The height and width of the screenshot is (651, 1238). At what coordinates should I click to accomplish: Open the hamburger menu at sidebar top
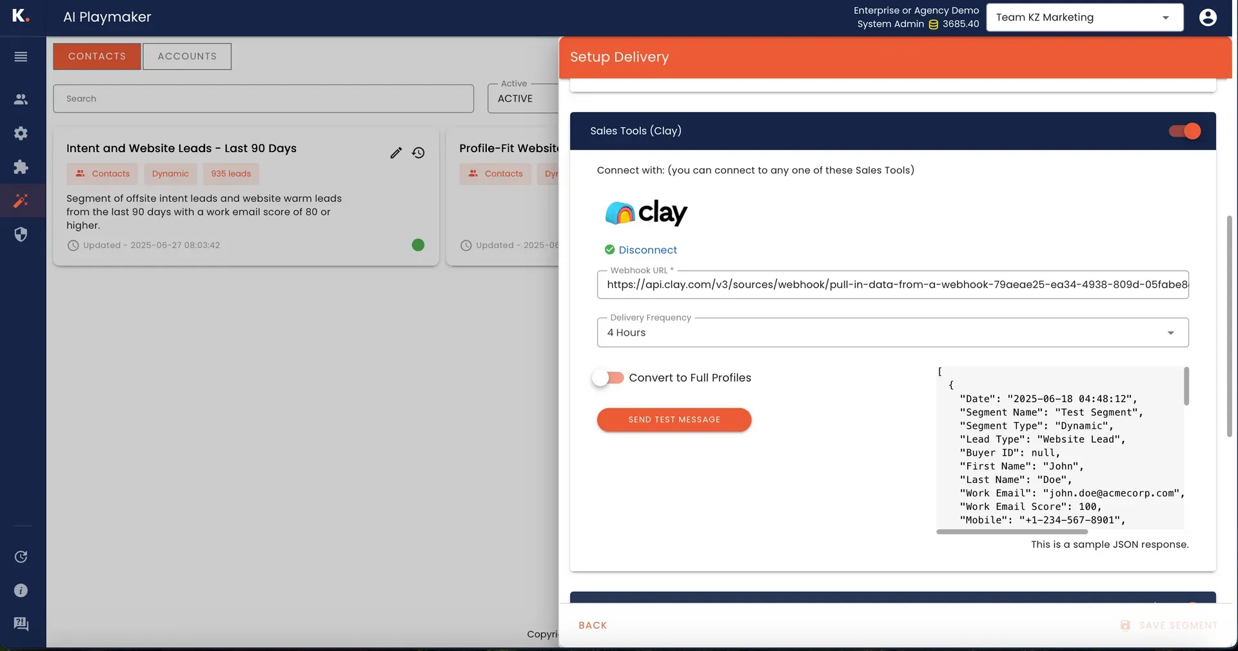21,57
